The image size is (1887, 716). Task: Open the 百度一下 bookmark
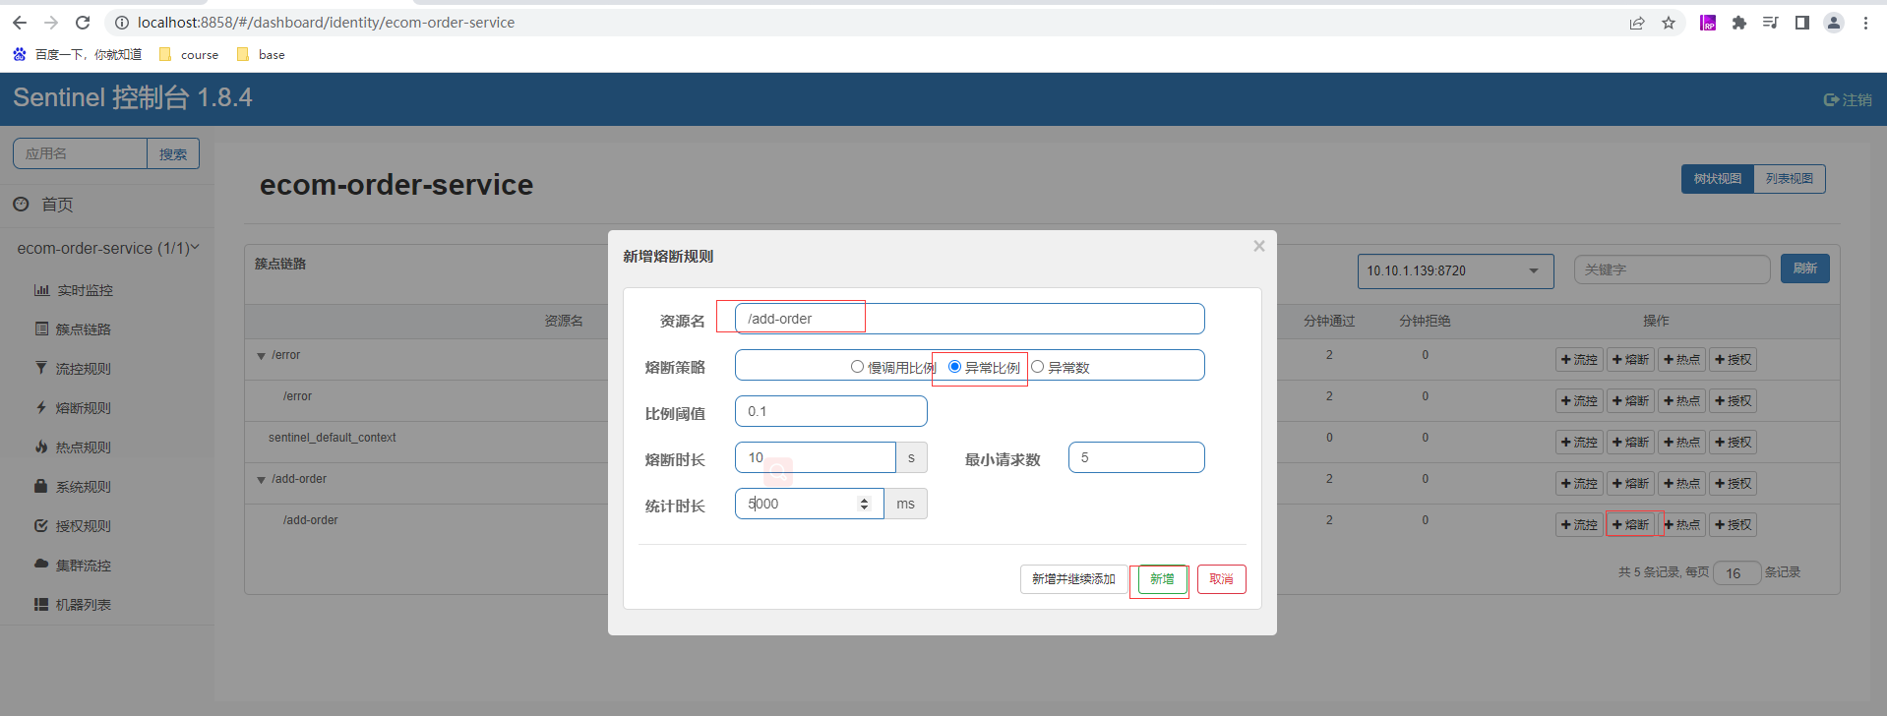point(78,55)
